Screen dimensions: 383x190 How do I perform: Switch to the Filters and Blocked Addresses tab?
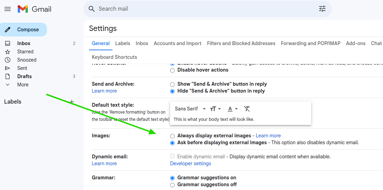pyautogui.click(x=241, y=43)
